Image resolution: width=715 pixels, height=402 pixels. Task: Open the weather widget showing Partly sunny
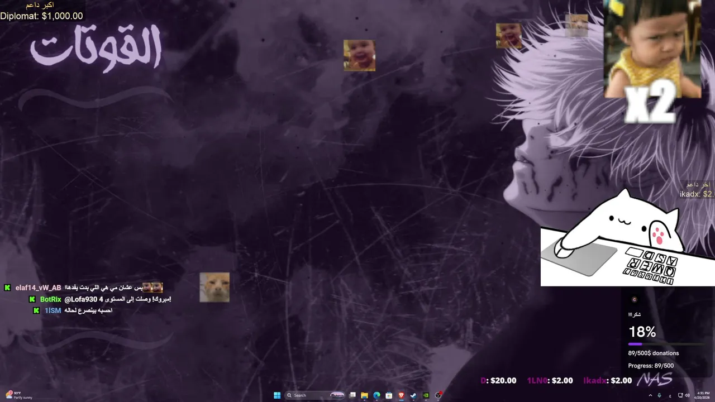pos(19,395)
